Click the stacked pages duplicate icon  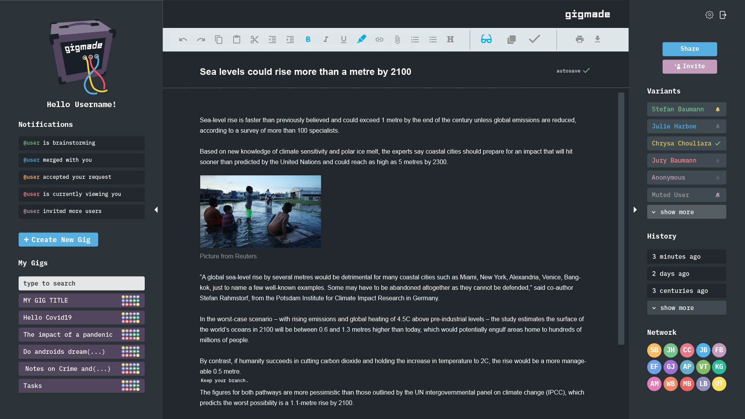pyautogui.click(x=511, y=39)
